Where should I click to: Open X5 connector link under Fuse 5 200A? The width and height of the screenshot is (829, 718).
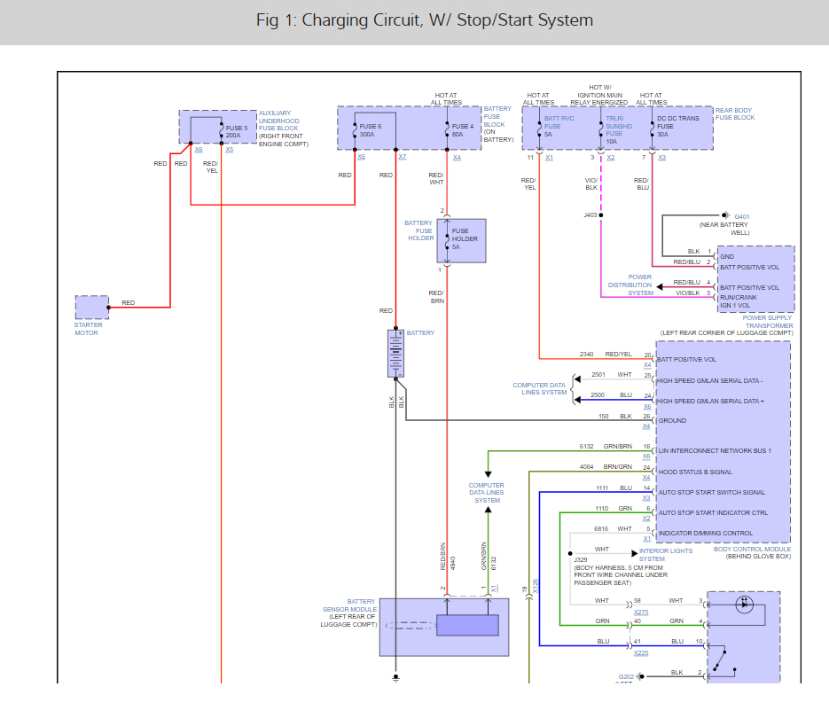[x=230, y=150]
